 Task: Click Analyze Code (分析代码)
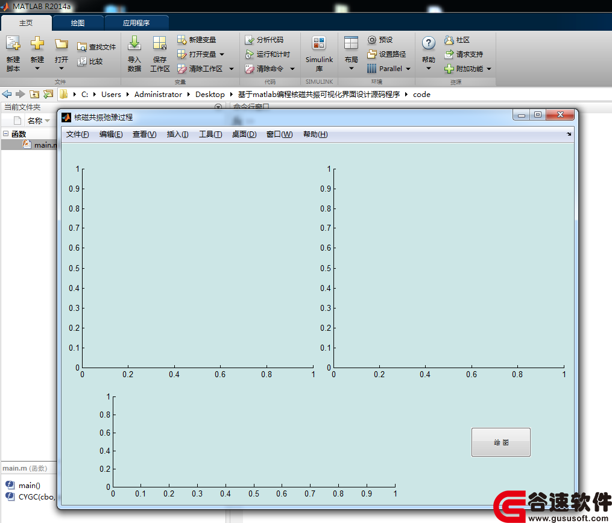pos(264,40)
